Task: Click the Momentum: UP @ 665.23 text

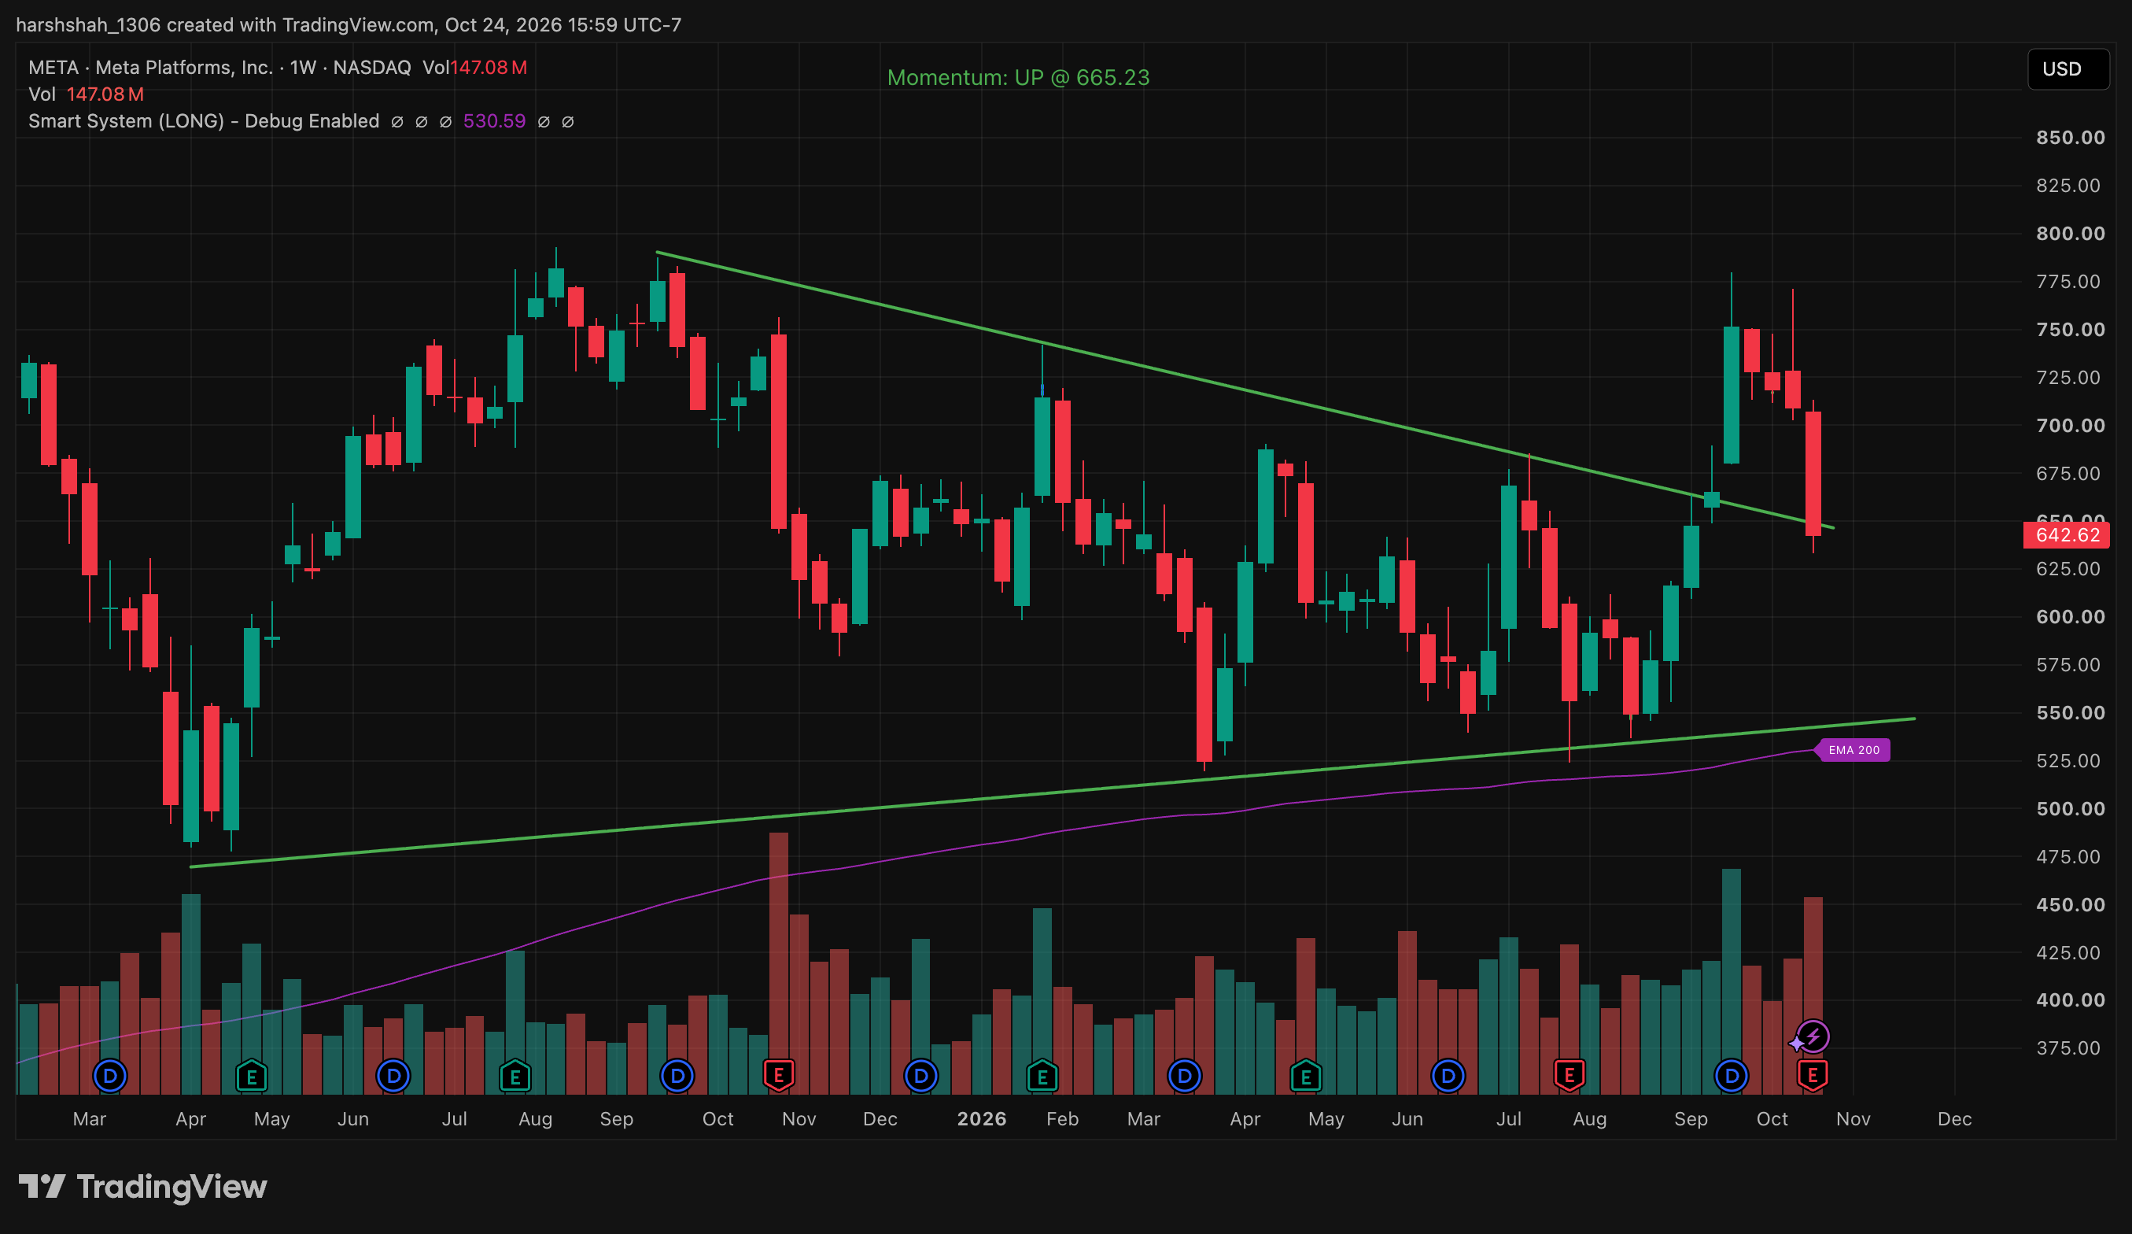Action: click(x=1018, y=78)
